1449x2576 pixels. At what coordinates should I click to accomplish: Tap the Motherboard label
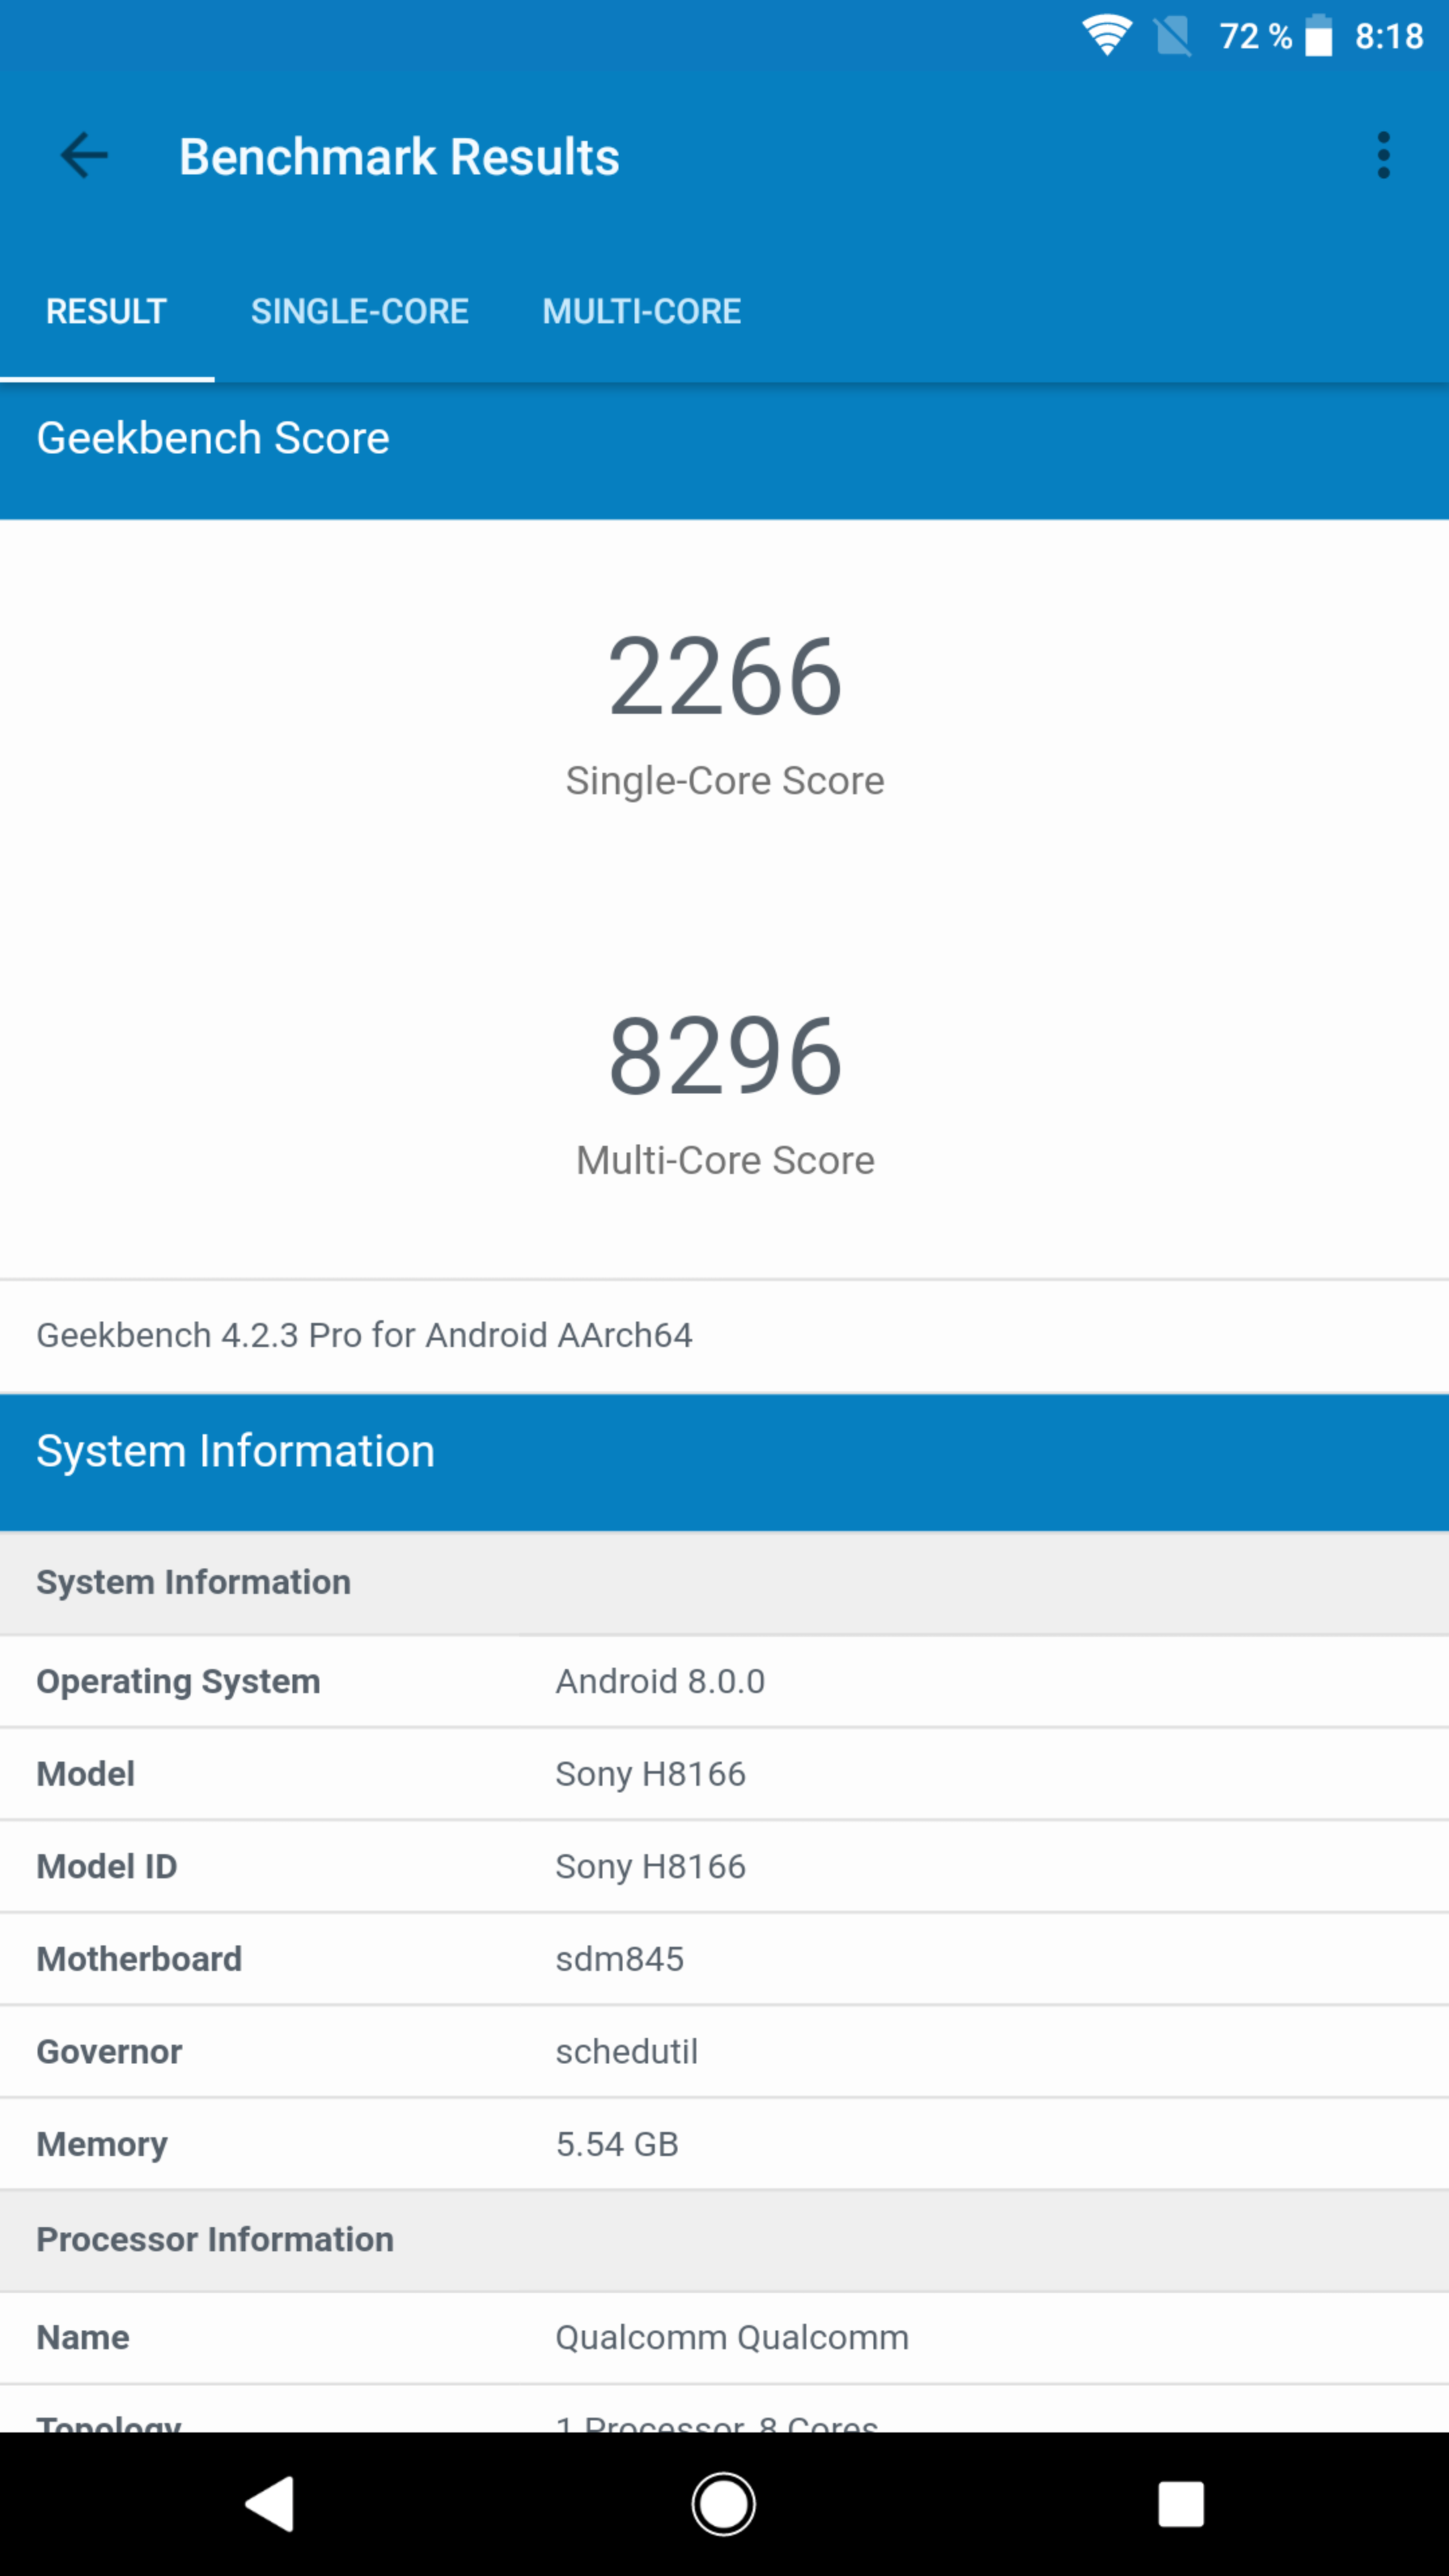(x=139, y=1959)
